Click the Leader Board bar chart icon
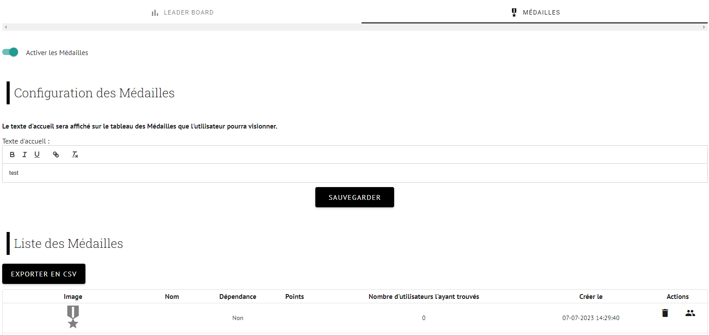The image size is (709, 335). (x=155, y=13)
